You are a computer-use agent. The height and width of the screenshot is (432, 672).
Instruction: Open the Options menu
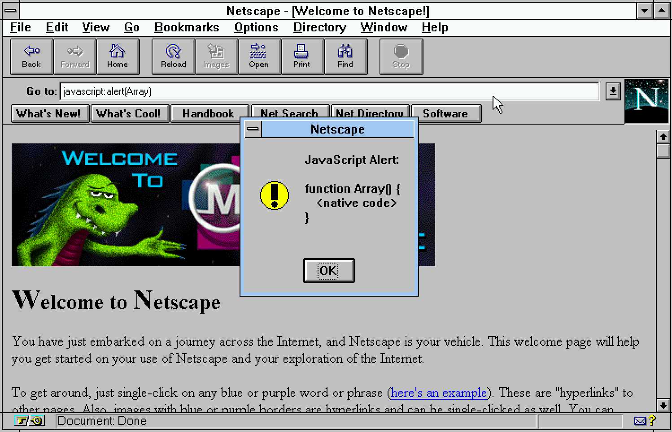pyautogui.click(x=256, y=27)
